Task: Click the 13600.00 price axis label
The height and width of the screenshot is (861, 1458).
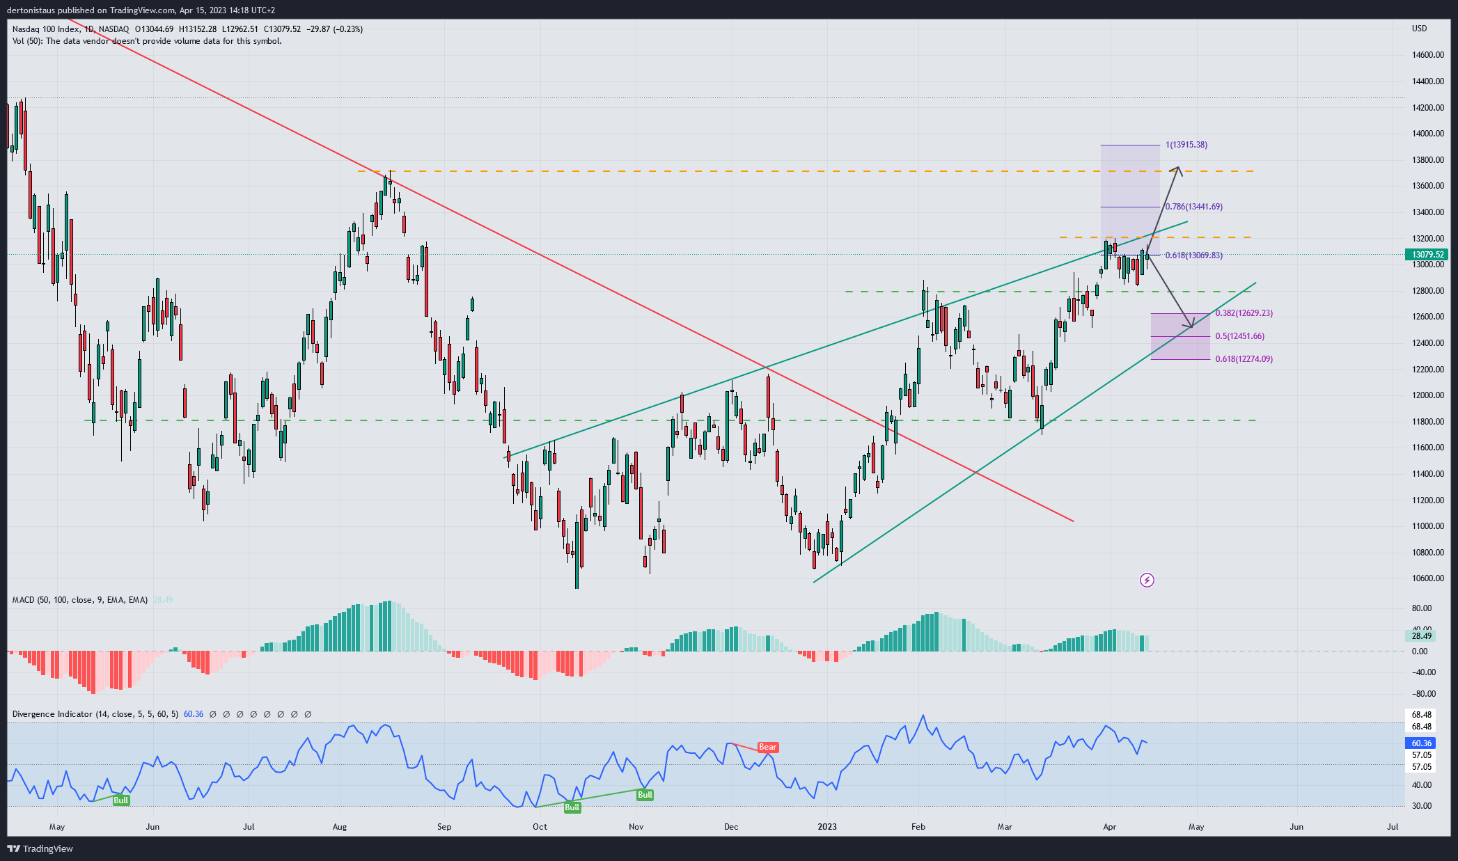Action: (x=1428, y=186)
